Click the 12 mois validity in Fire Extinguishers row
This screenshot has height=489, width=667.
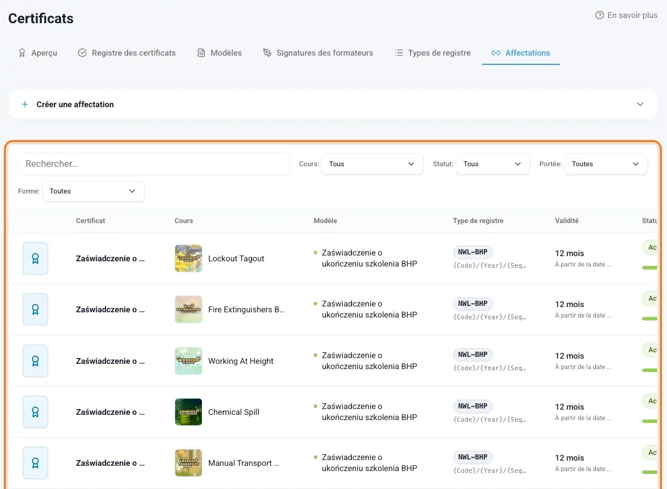(x=570, y=304)
